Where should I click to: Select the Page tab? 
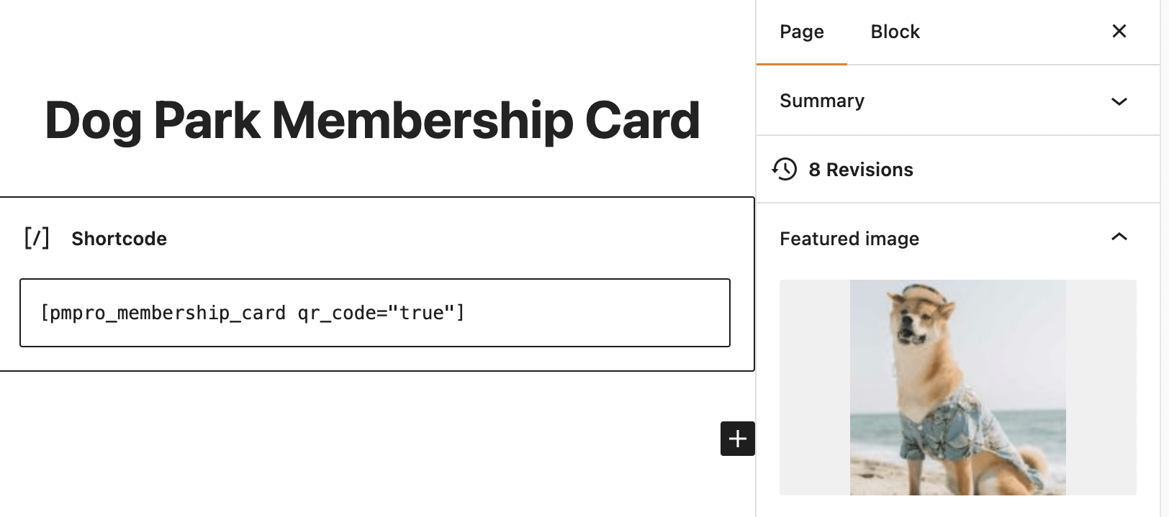(x=801, y=32)
